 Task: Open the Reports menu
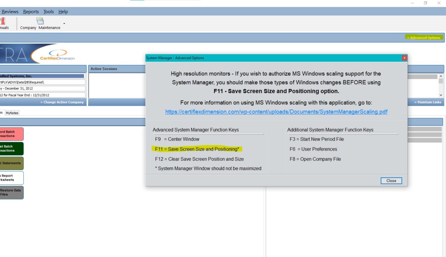pos(31,12)
